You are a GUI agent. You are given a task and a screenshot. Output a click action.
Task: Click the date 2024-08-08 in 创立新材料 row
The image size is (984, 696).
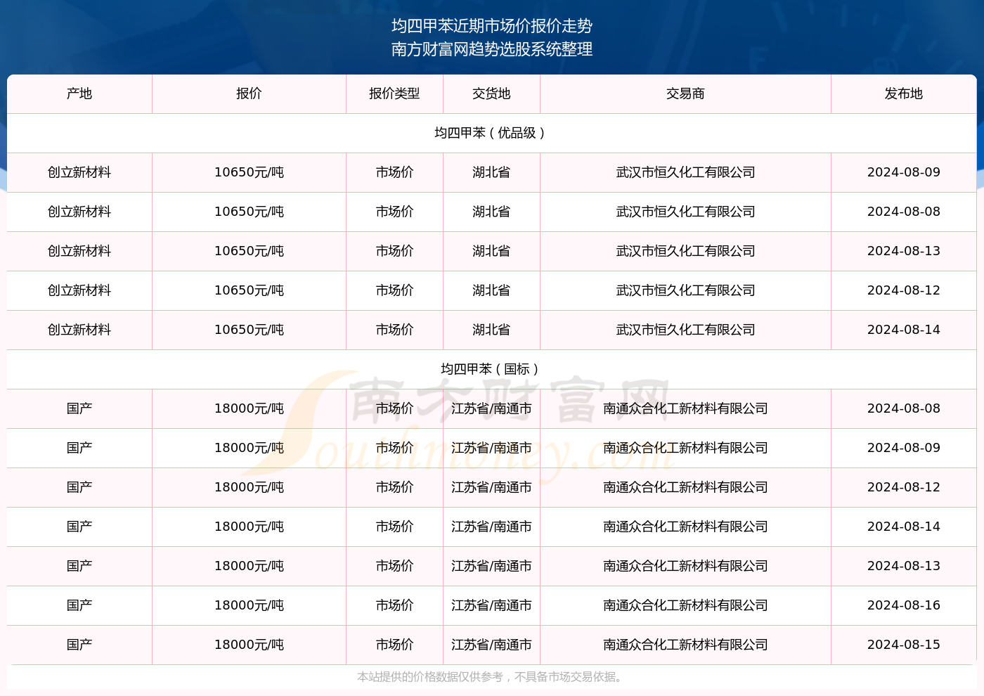tap(904, 212)
